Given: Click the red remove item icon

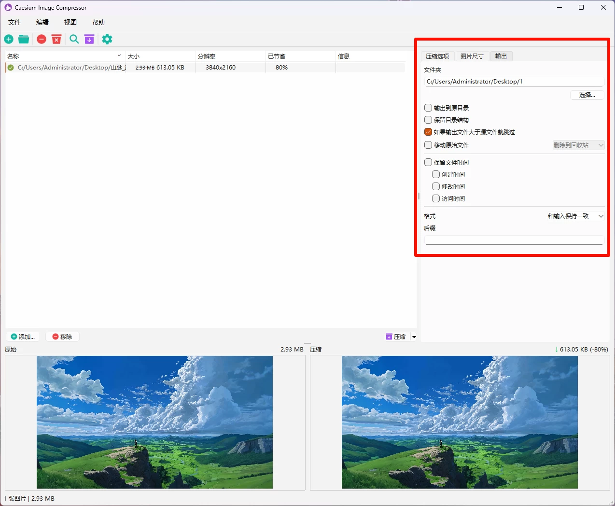Looking at the screenshot, I should (41, 39).
